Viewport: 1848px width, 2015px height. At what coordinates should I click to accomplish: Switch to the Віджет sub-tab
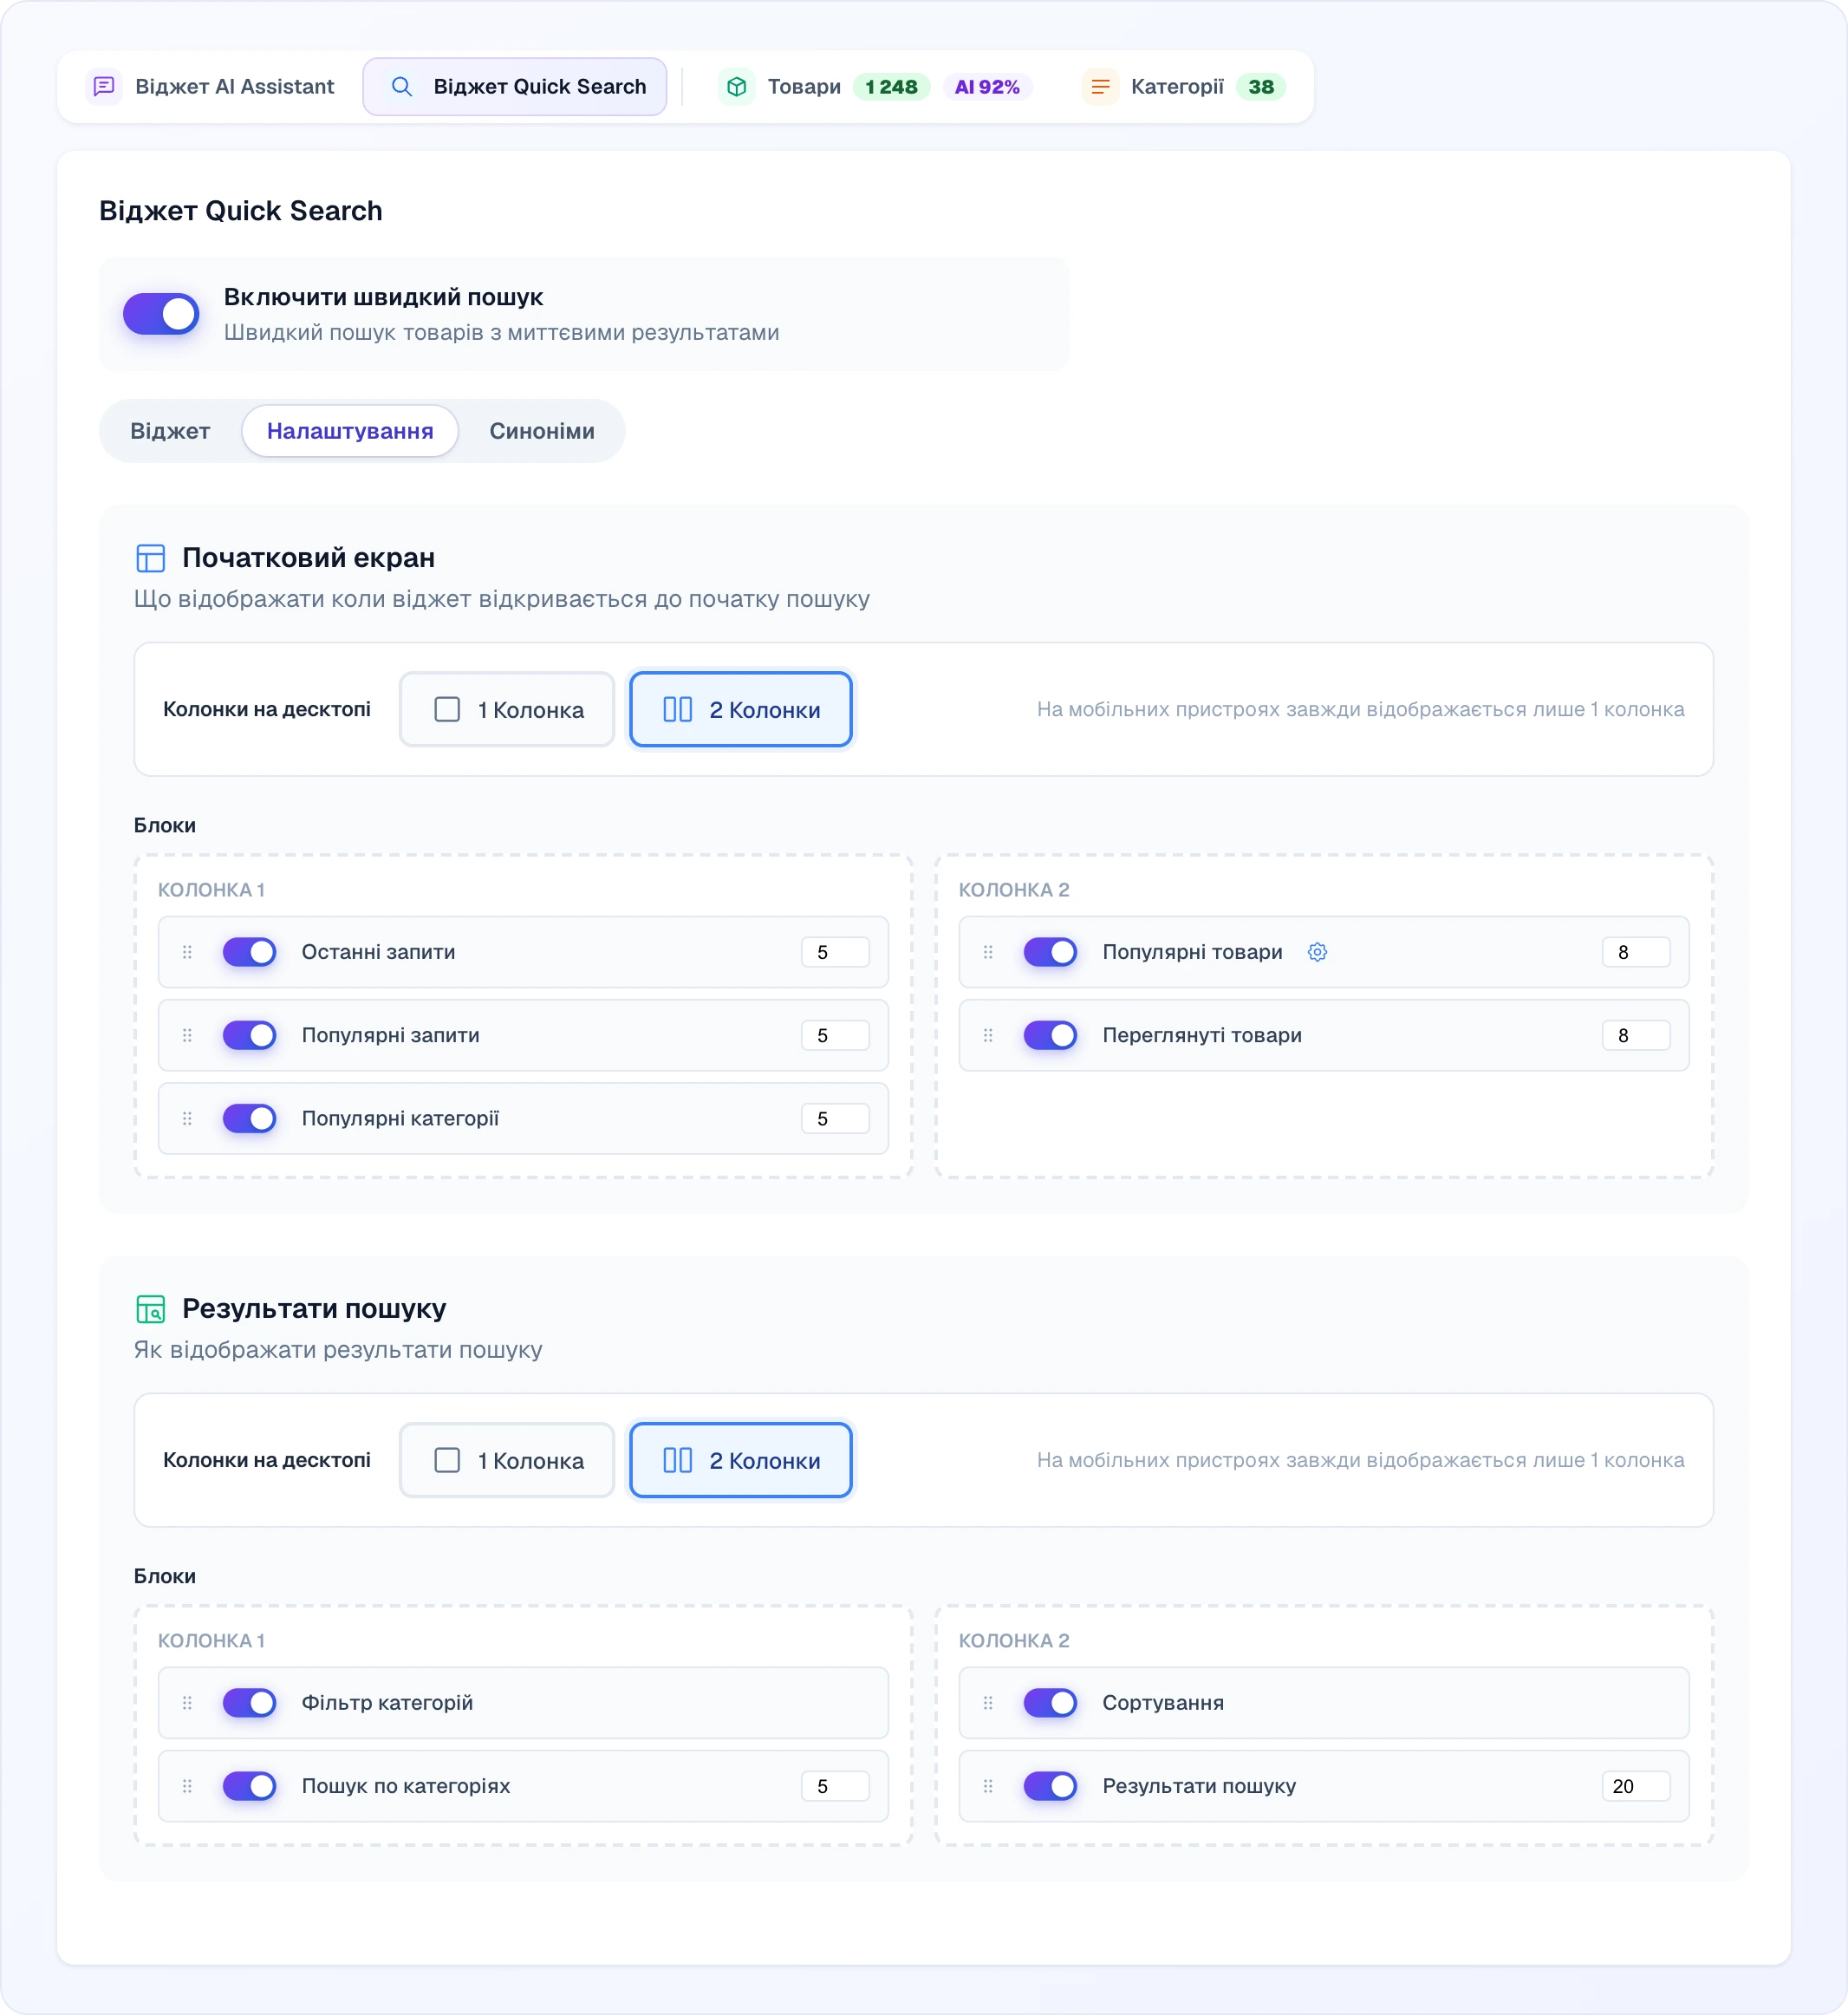tap(170, 431)
